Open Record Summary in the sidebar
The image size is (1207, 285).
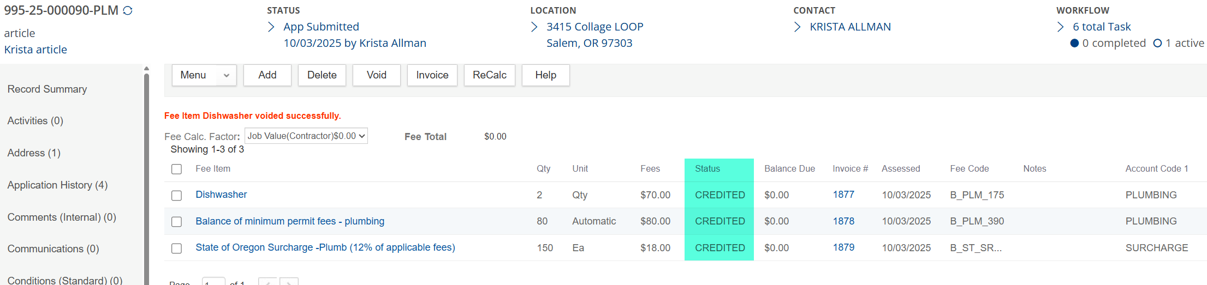tap(47, 89)
